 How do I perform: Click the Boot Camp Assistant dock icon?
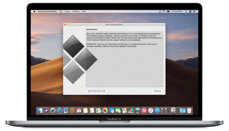tap(173, 110)
